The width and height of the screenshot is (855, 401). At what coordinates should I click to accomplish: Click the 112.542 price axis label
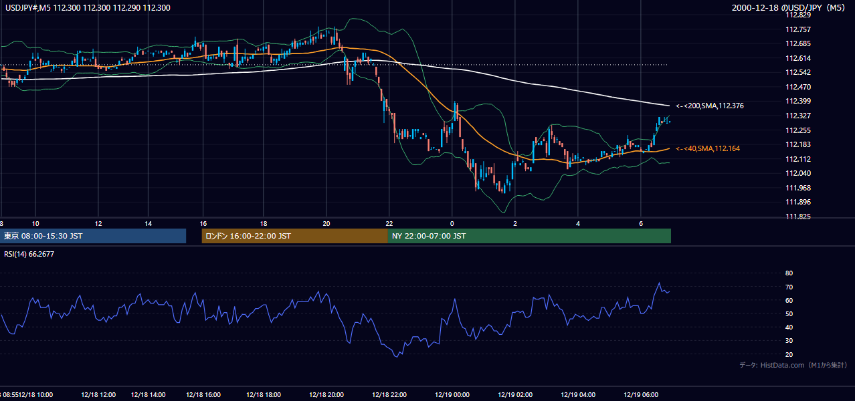coord(798,72)
